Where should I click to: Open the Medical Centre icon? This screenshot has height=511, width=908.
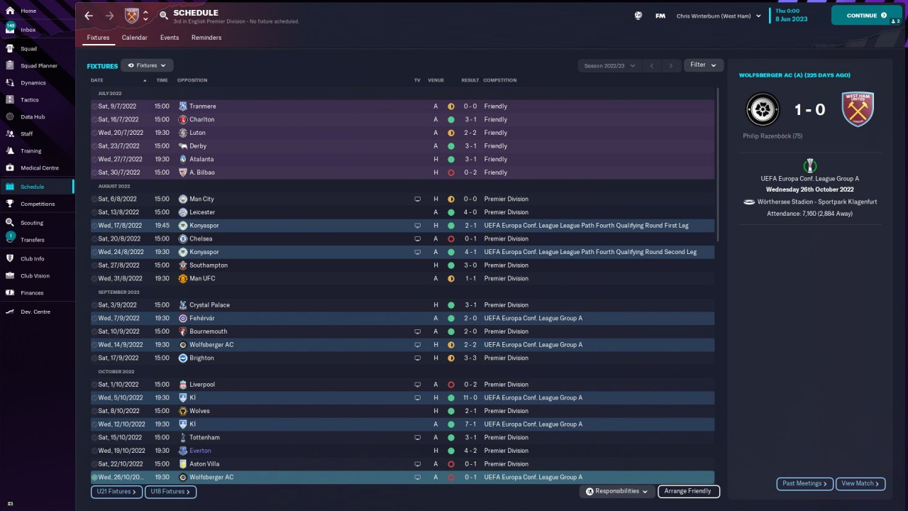point(10,167)
